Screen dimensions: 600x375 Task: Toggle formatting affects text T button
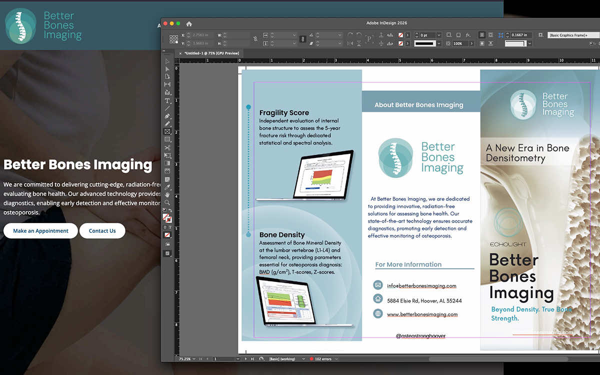170,227
